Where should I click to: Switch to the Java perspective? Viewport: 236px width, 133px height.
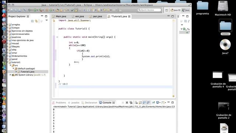186,10
